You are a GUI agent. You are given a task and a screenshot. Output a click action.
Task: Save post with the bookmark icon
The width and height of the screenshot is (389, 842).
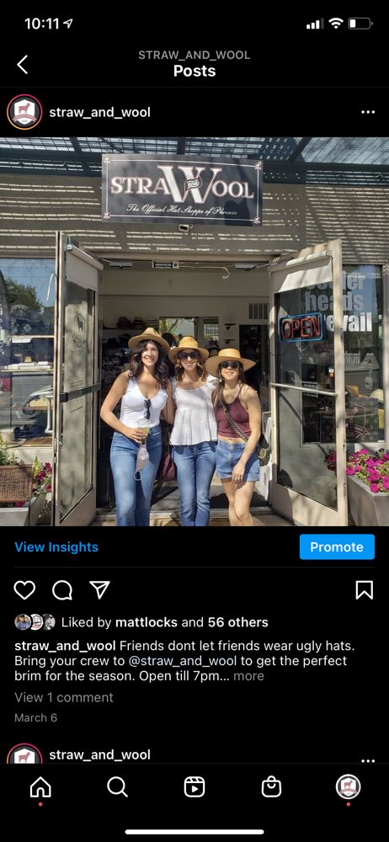365,589
